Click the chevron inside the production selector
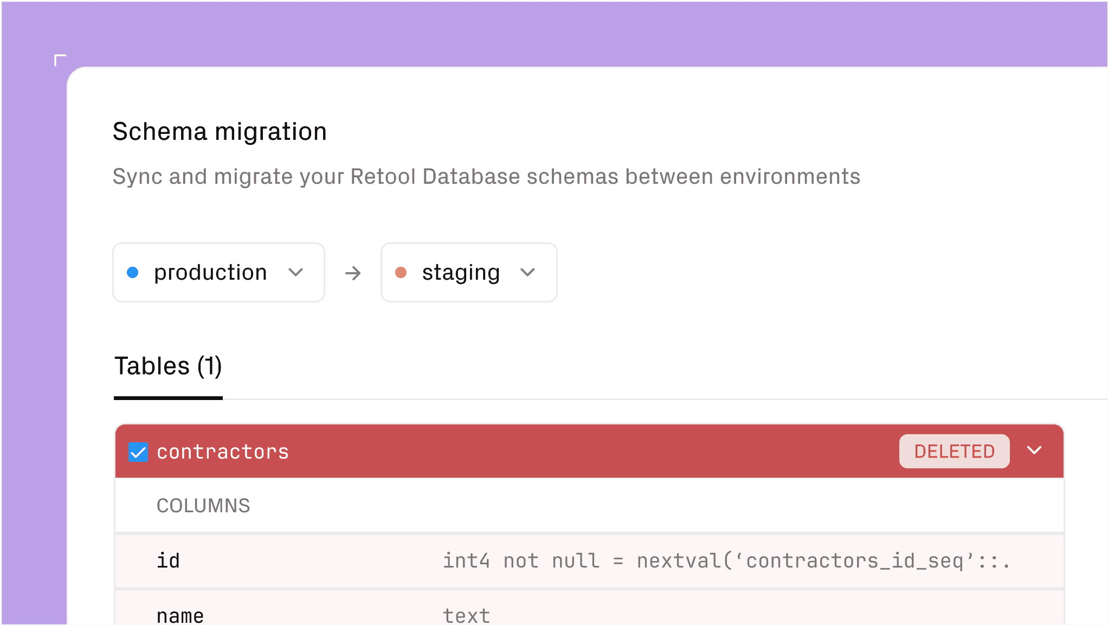 296,273
